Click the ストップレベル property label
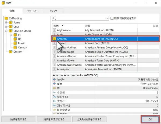The width and height of the screenshot is (161, 124). [64, 106]
